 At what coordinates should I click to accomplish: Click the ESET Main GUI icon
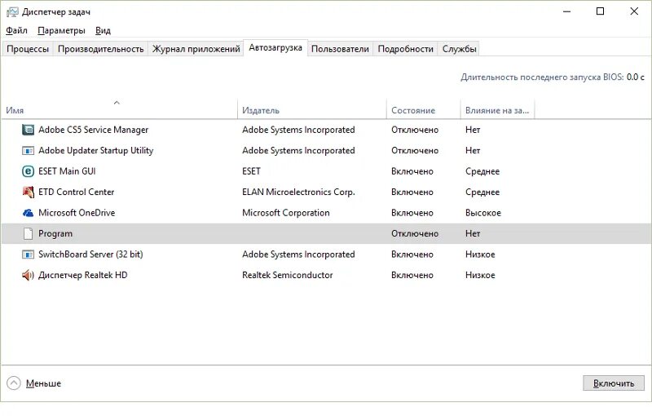(29, 171)
